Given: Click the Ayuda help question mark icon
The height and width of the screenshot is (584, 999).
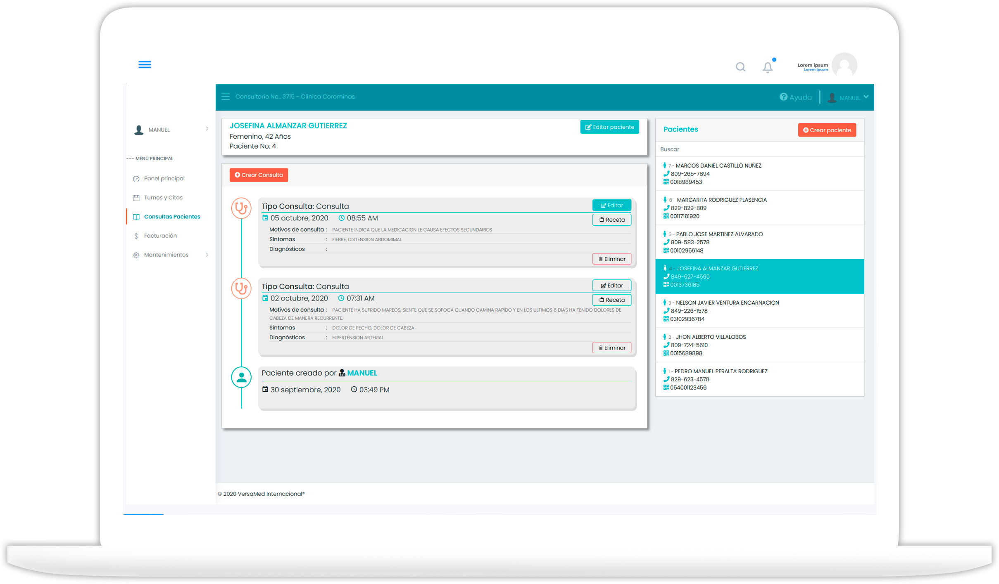Looking at the screenshot, I should point(783,97).
